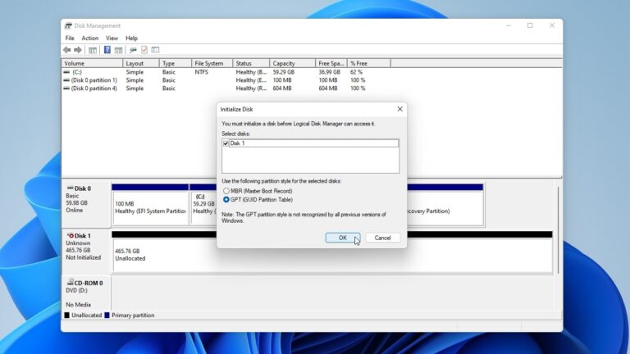
Task: Close the Initialize Disk dialog
Action: tap(399, 109)
